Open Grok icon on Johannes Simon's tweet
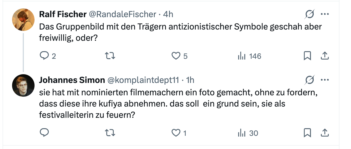Viewport: 351px width, 149px height. click(310, 80)
